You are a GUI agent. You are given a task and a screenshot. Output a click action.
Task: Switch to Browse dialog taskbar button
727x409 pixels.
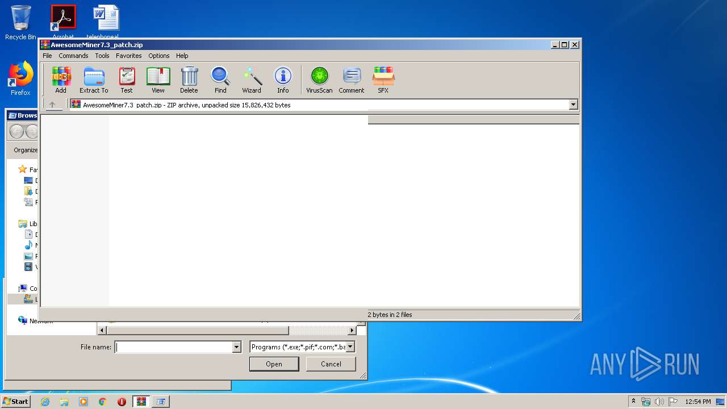[161, 402]
